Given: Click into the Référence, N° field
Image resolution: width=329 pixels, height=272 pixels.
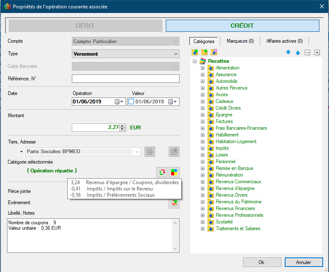Looking at the screenshot, I should 125,79.
